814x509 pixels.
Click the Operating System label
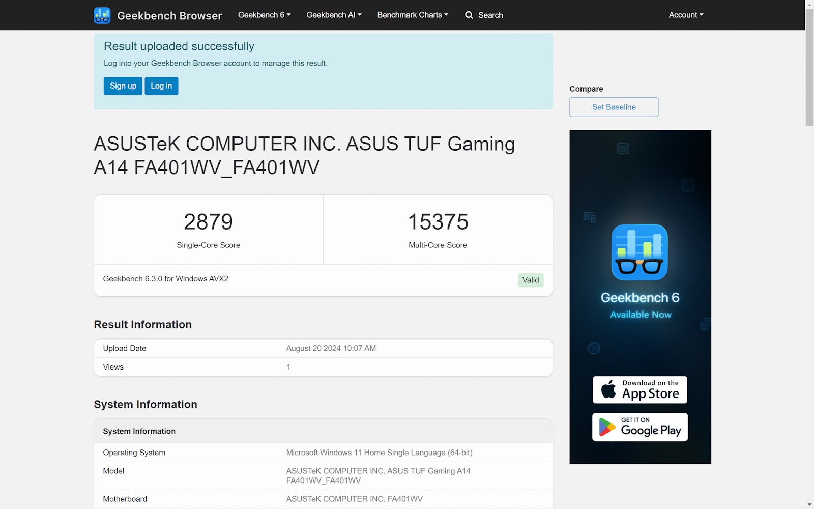coord(134,453)
